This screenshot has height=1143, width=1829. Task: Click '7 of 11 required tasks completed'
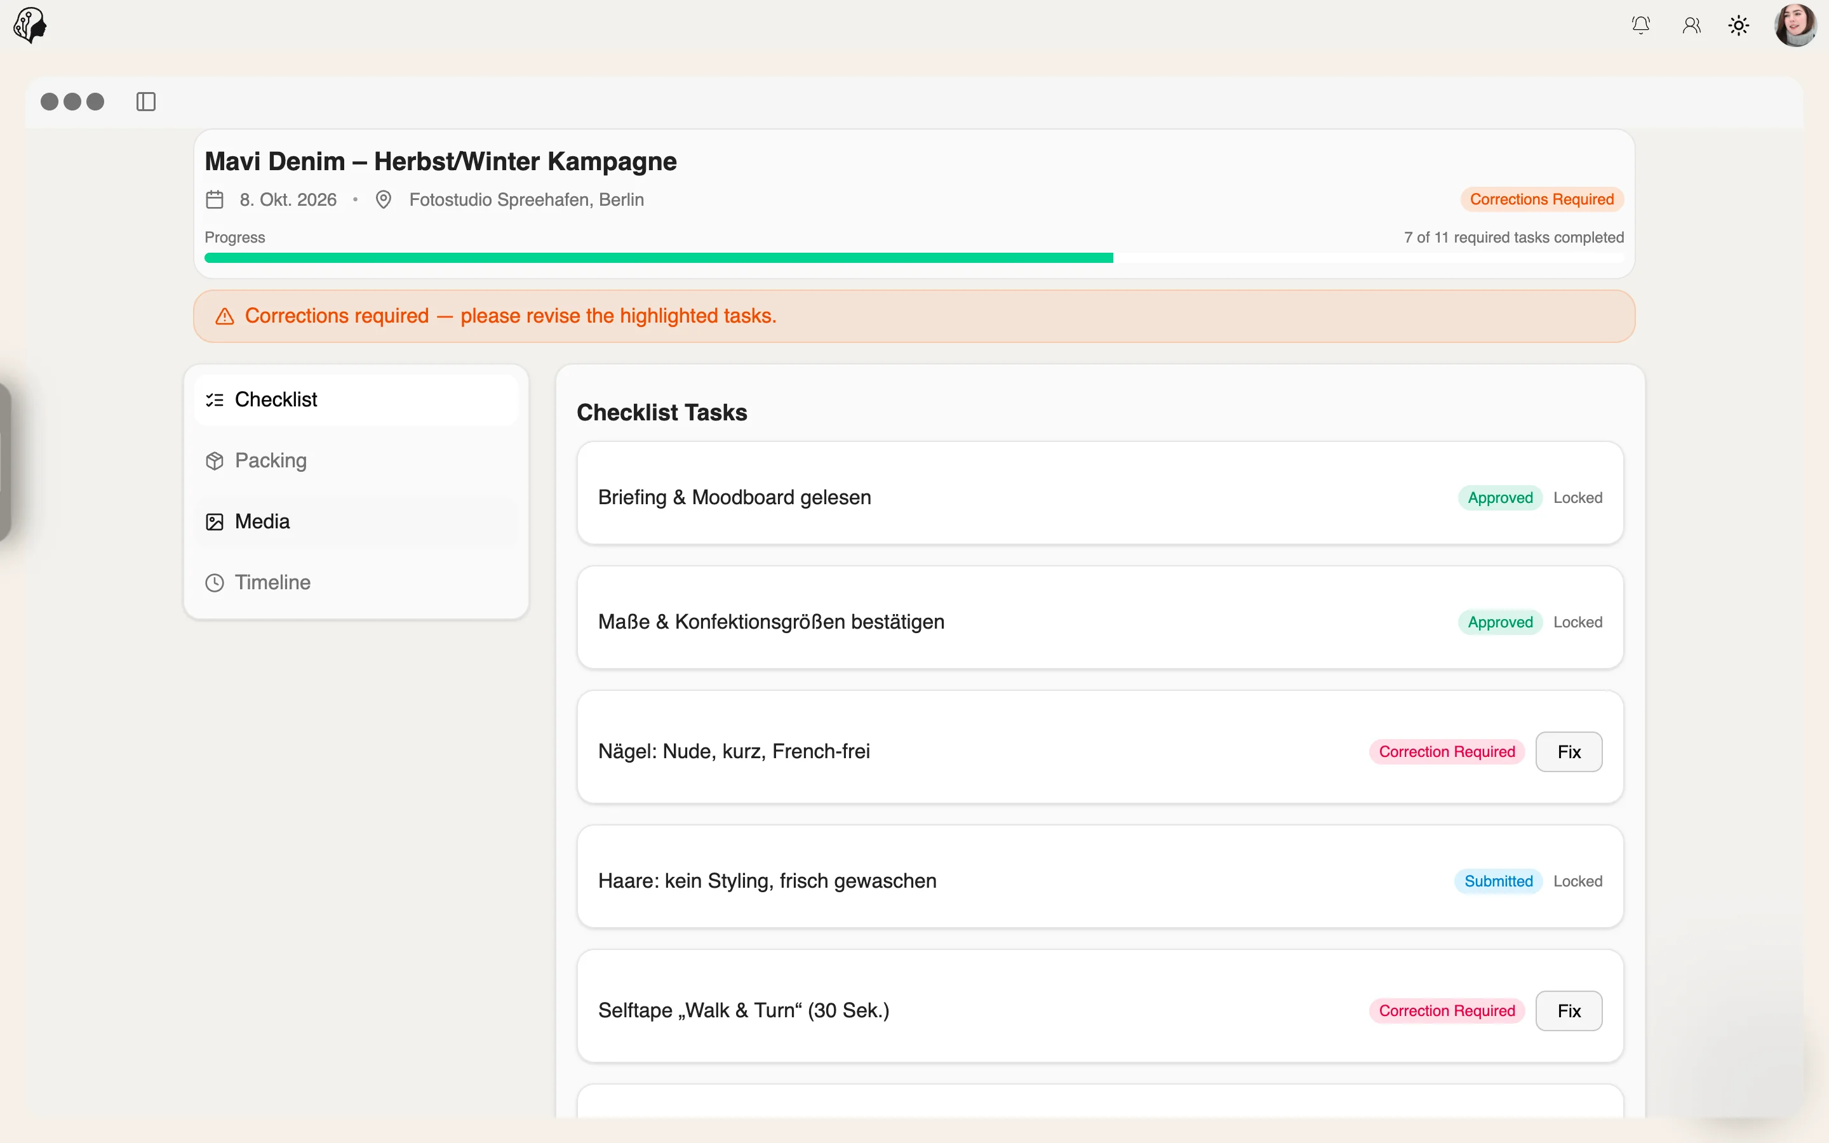pos(1514,237)
